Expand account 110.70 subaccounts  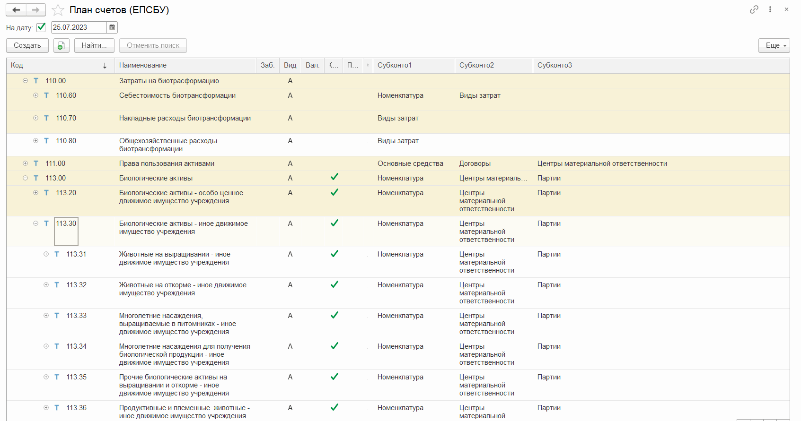click(36, 118)
